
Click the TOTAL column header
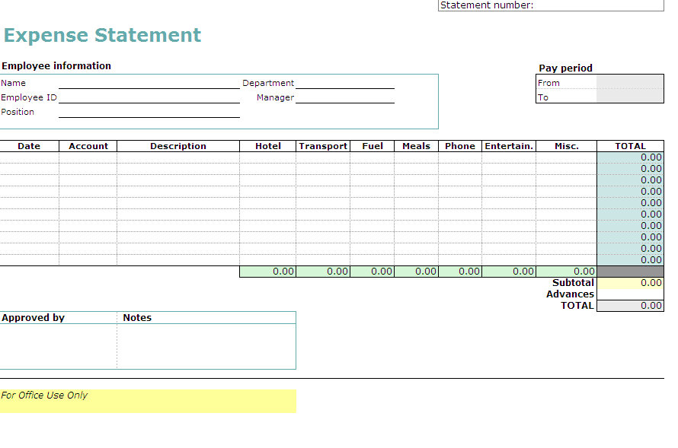(x=631, y=146)
